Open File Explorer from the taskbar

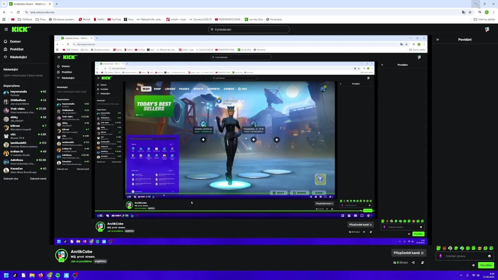32,275
